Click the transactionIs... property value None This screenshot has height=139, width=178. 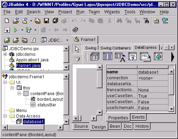click(153, 90)
